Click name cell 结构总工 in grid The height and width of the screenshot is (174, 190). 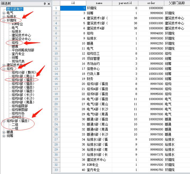point(99,53)
